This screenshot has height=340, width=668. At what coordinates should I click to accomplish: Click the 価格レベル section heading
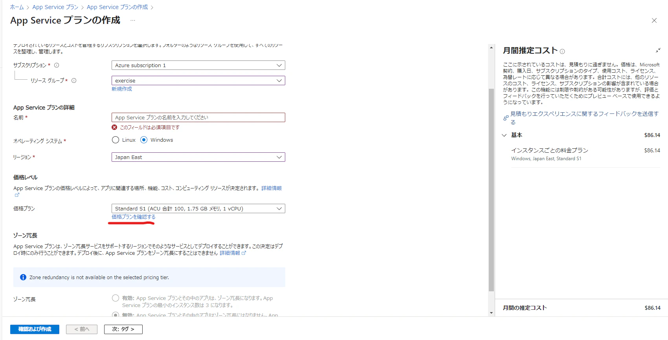pos(25,177)
